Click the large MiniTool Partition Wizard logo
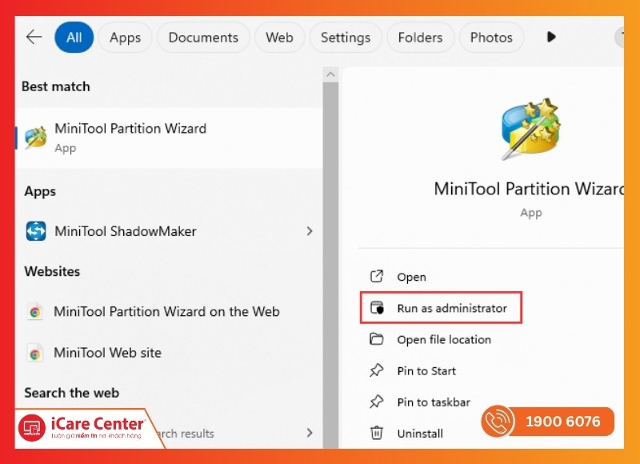The width and height of the screenshot is (640, 464). pyautogui.click(x=528, y=128)
